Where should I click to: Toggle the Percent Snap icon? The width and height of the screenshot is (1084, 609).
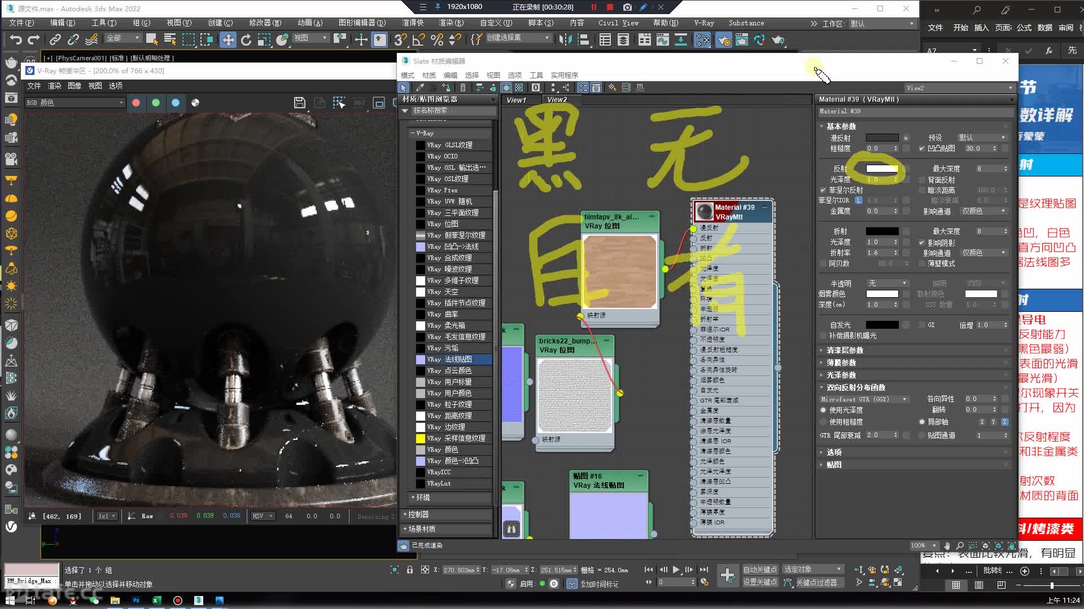click(x=436, y=39)
